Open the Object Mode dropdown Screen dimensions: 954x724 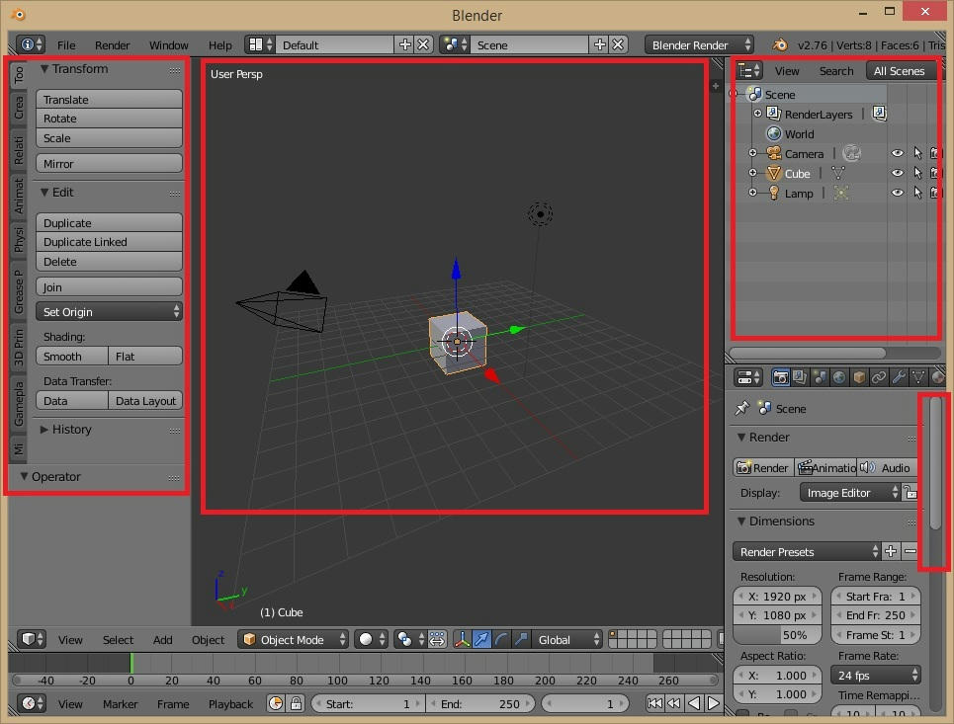295,640
